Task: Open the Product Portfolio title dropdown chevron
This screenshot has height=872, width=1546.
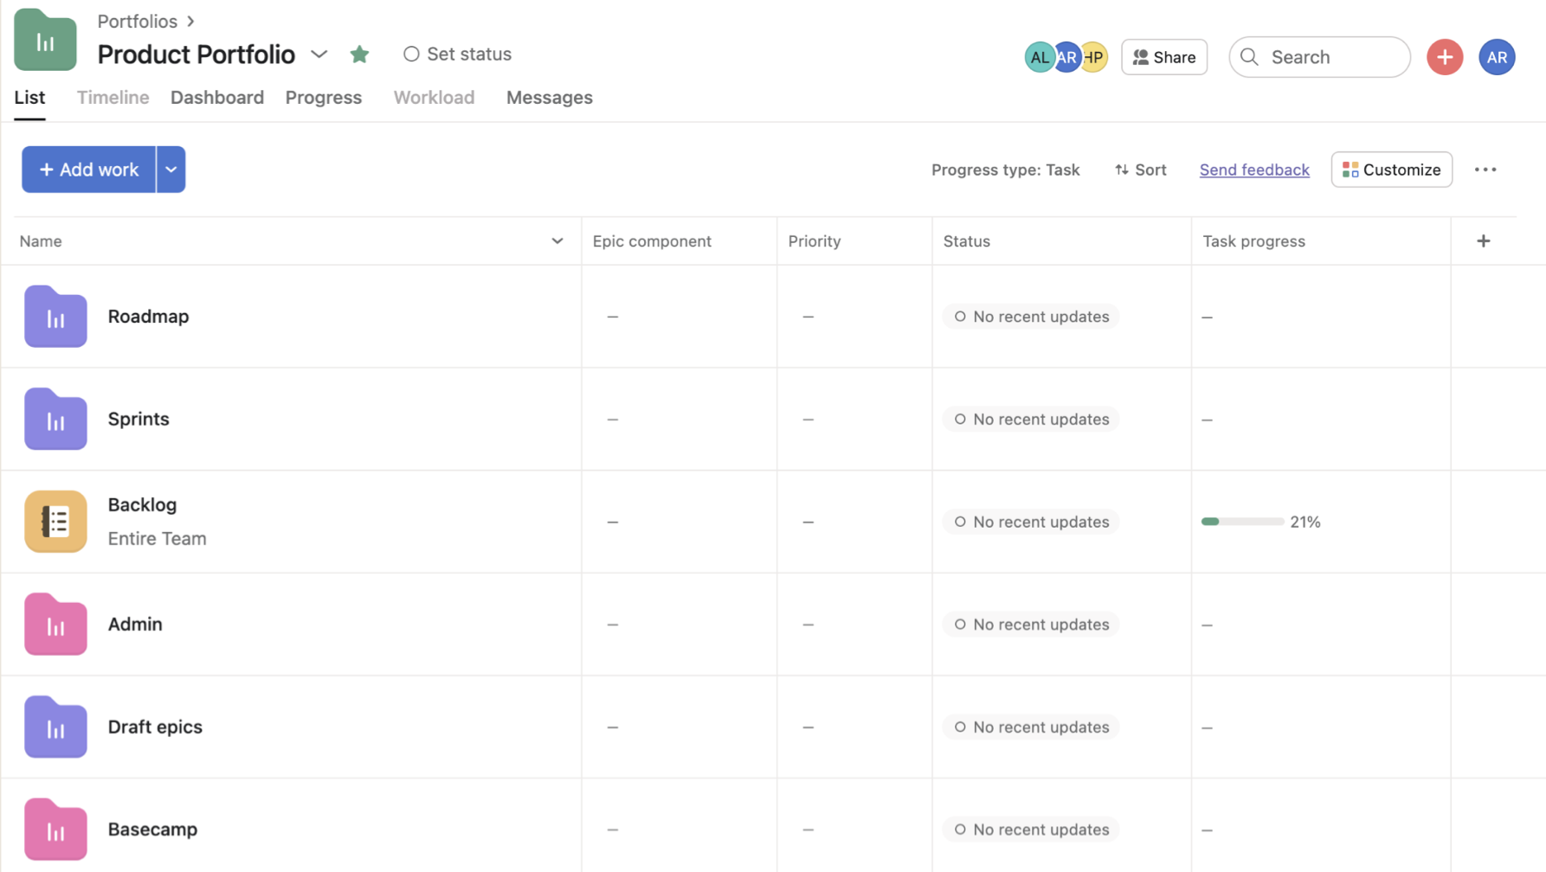Action: coord(319,54)
